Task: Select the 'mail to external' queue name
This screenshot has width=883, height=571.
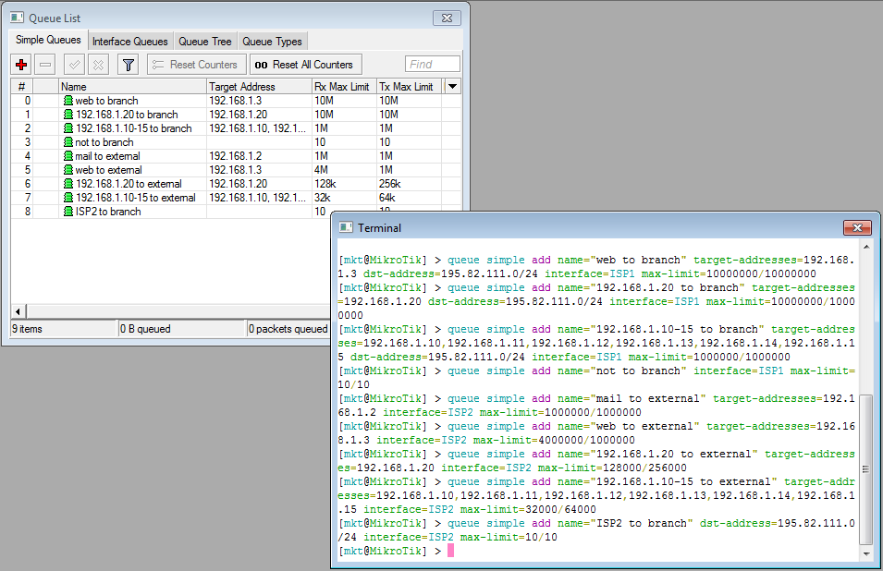Action: [x=107, y=156]
